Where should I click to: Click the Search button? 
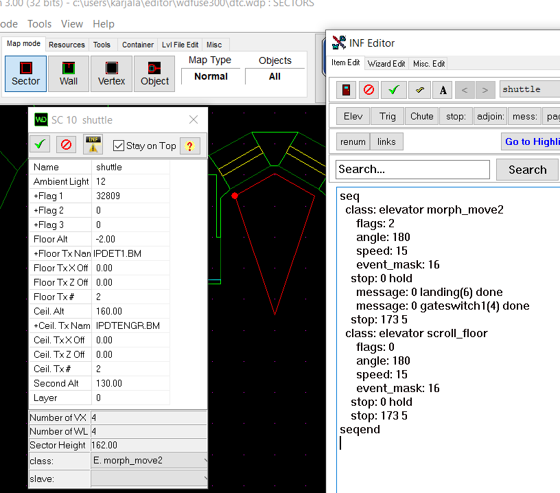pyautogui.click(x=528, y=170)
